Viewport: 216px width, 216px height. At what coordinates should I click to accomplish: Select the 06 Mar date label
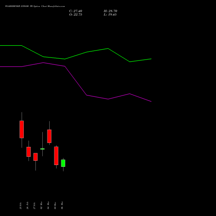coord(62,205)
